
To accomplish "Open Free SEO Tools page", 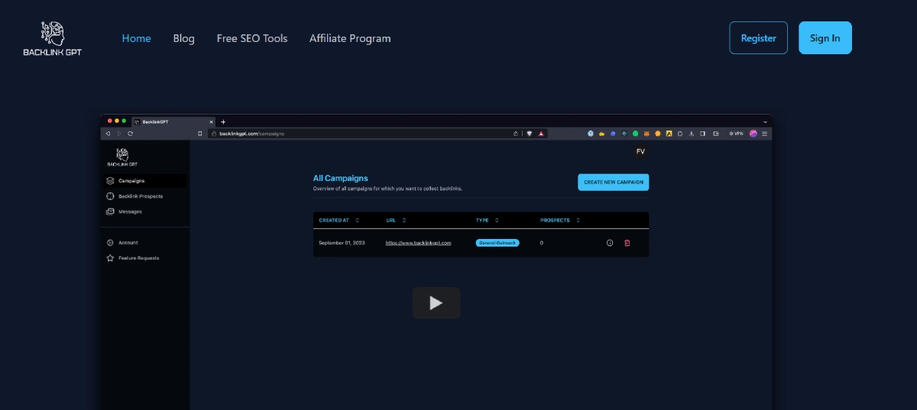I will click(252, 38).
